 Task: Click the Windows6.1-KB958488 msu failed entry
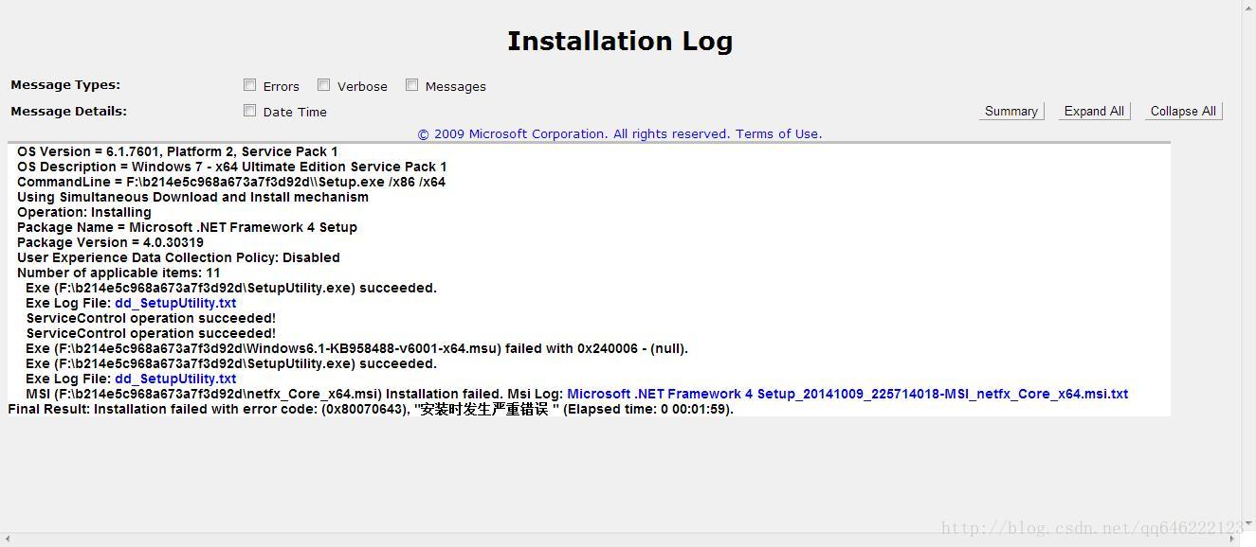coord(356,348)
